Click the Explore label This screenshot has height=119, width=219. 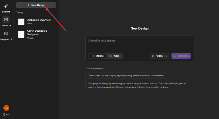pyautogui.click(x=6, y=12)
